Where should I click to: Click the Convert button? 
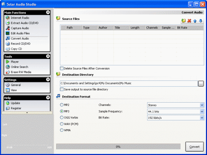[x=194, y=147]
